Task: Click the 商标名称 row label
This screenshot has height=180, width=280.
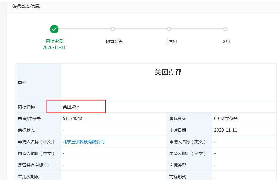Action: [x=27, y=107]
